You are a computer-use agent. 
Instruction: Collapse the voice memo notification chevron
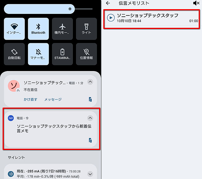point(90,118)
